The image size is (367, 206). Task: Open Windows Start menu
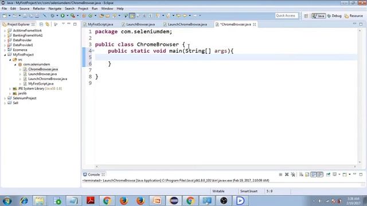pyautogui.click(x=7, y=201)
